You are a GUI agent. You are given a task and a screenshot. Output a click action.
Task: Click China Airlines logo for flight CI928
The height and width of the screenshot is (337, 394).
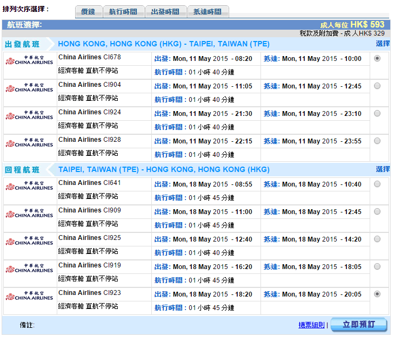[29, 142]
